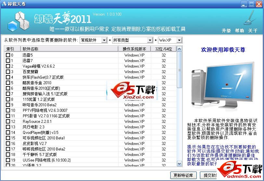Sort by 软件名称 column header
Image resolution: width=264 pixels, height=181 pixels.
click(69, 49)
